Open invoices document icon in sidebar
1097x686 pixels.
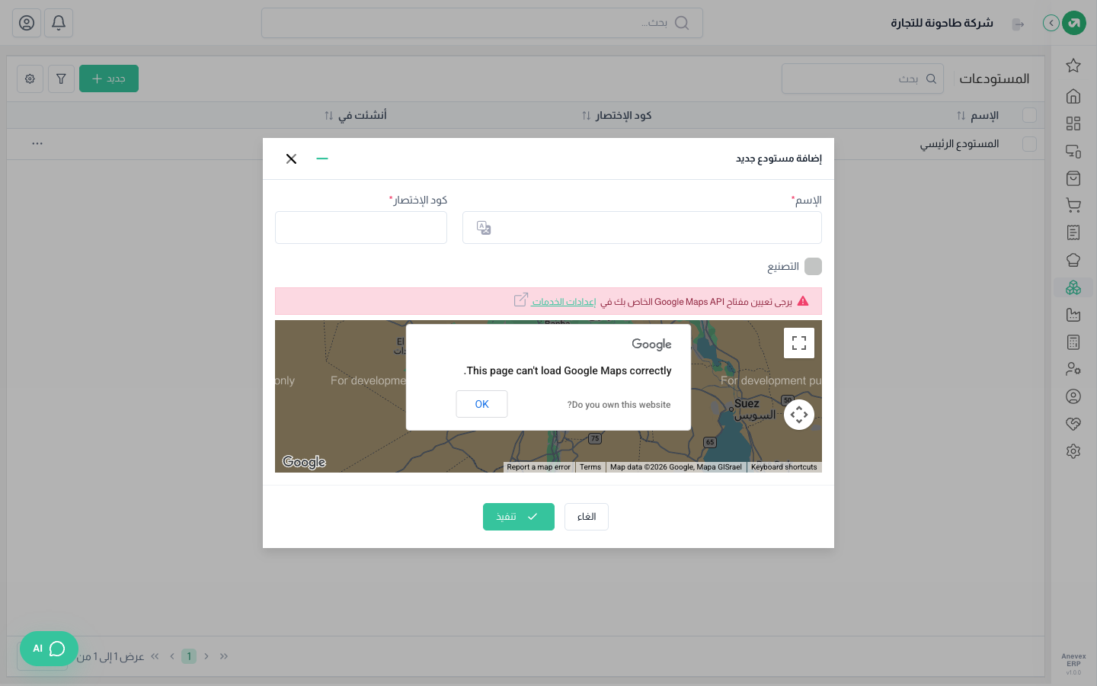point(1073,232)
